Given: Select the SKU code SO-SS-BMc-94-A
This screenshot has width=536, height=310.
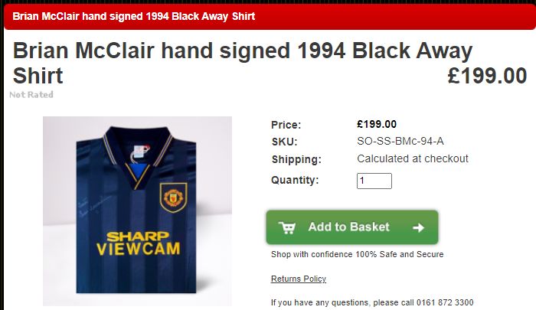Looking at the screenshot, I should coord(400,141).
